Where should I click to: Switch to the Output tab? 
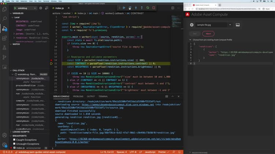tap(91, 97)
